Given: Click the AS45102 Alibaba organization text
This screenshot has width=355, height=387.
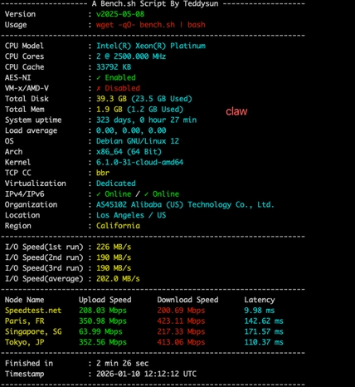Looking at the screenshot, I should coord(185,205).
